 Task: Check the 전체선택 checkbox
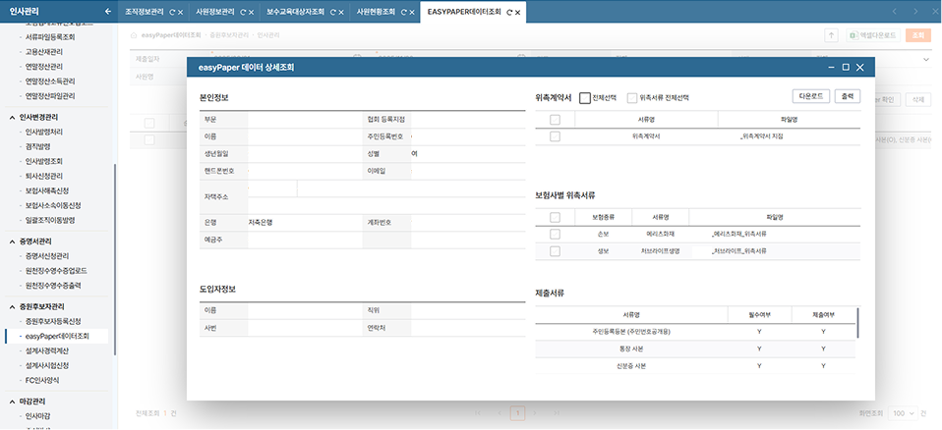tap(585, 98)
